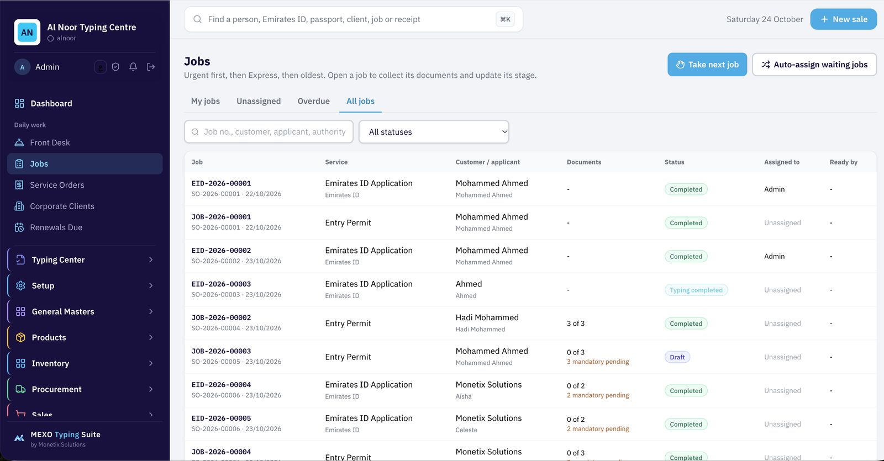This screenshot has height=461, width=884.
Task: Click the job number filter field
Action: (269, 132)
